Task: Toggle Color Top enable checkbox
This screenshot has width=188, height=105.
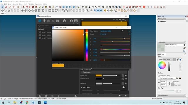Action: [126, 76]
